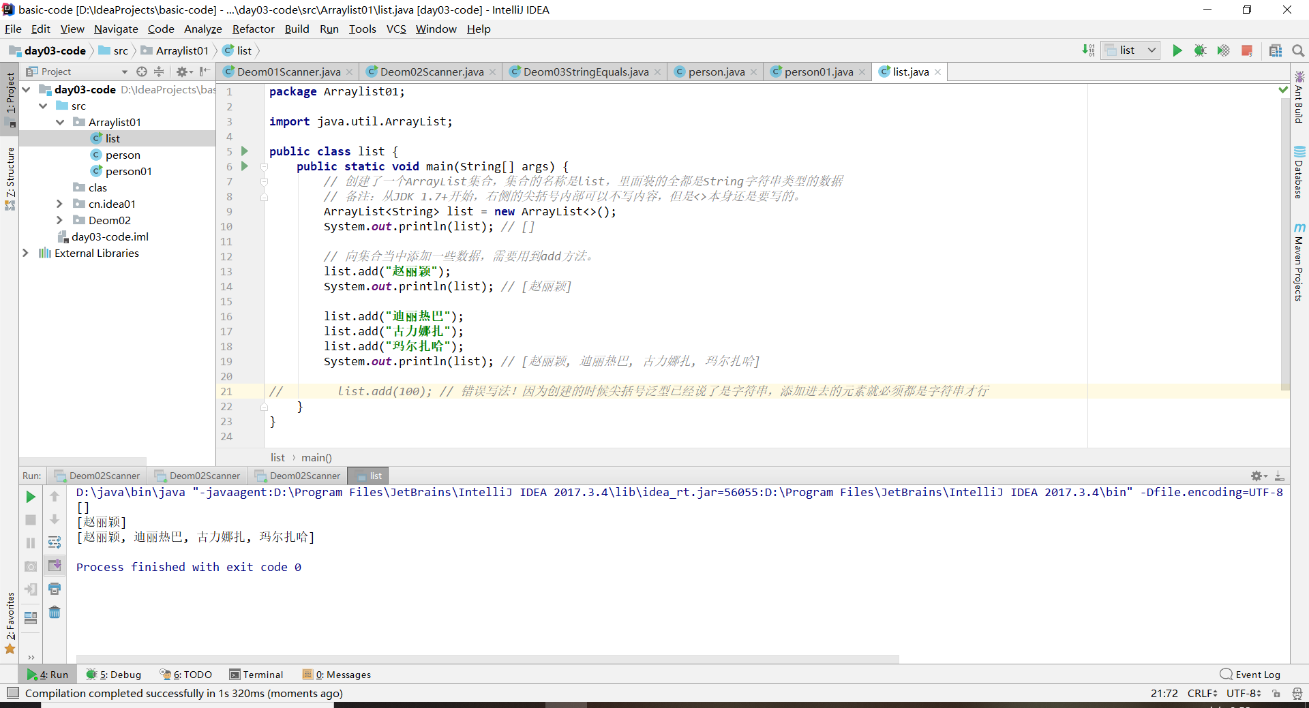Stop the process using the red toolbar square

coord(1247,50)
